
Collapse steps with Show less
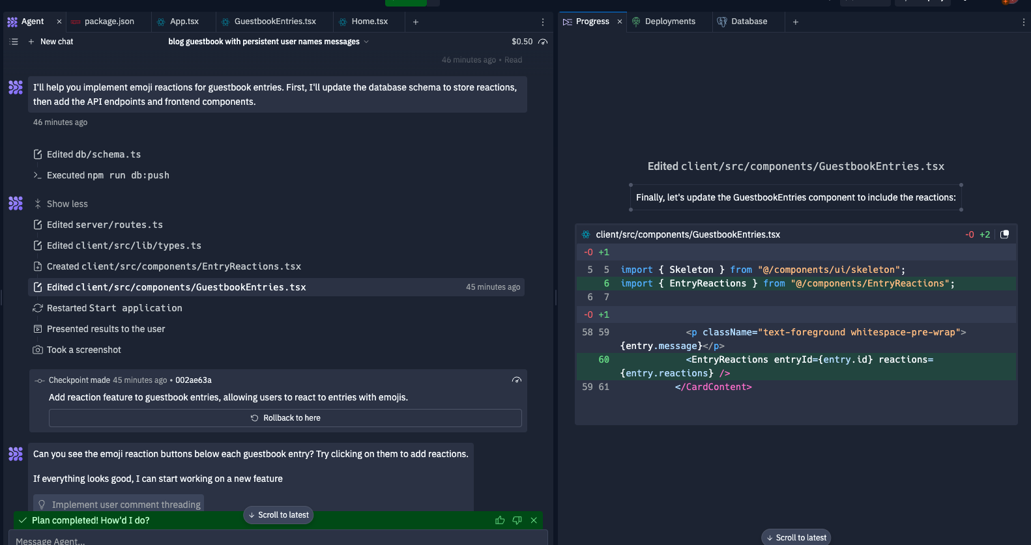point(61,204)
